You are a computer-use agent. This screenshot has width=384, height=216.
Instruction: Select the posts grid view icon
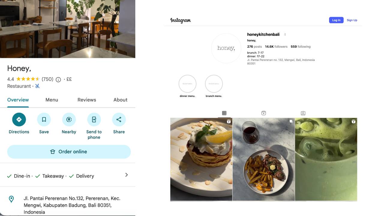224,113
